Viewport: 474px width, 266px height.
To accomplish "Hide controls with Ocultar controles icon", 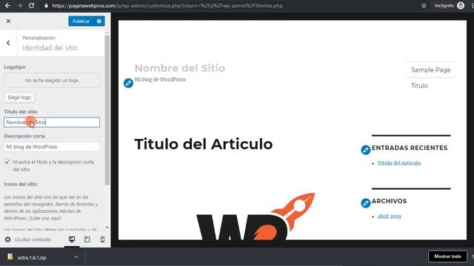I will [7, 239].
